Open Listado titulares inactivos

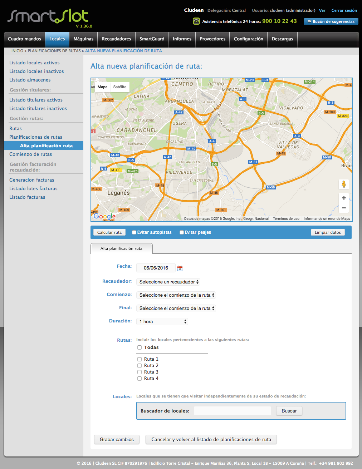point(38,108)
